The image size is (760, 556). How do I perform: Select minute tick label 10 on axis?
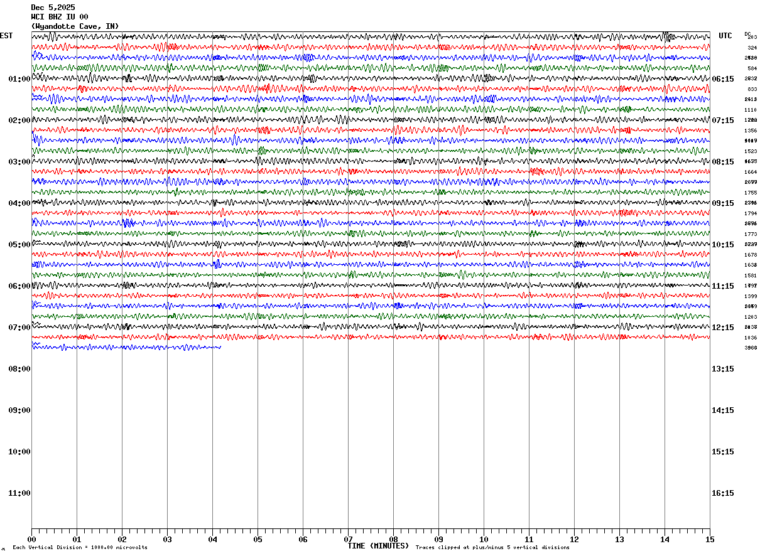(484, 539)
